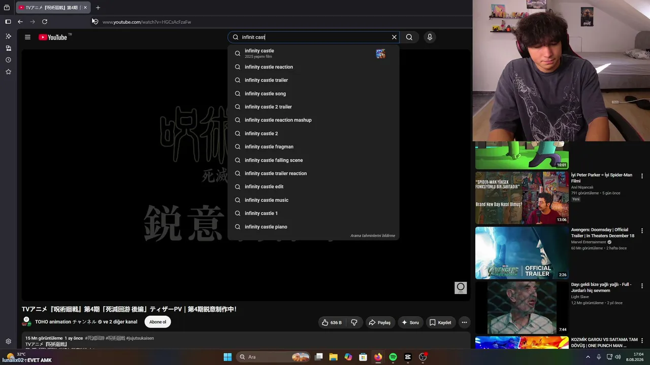Click the browser back arrow
This screenshot has width=650, height=365.
[x=20, y=22]
